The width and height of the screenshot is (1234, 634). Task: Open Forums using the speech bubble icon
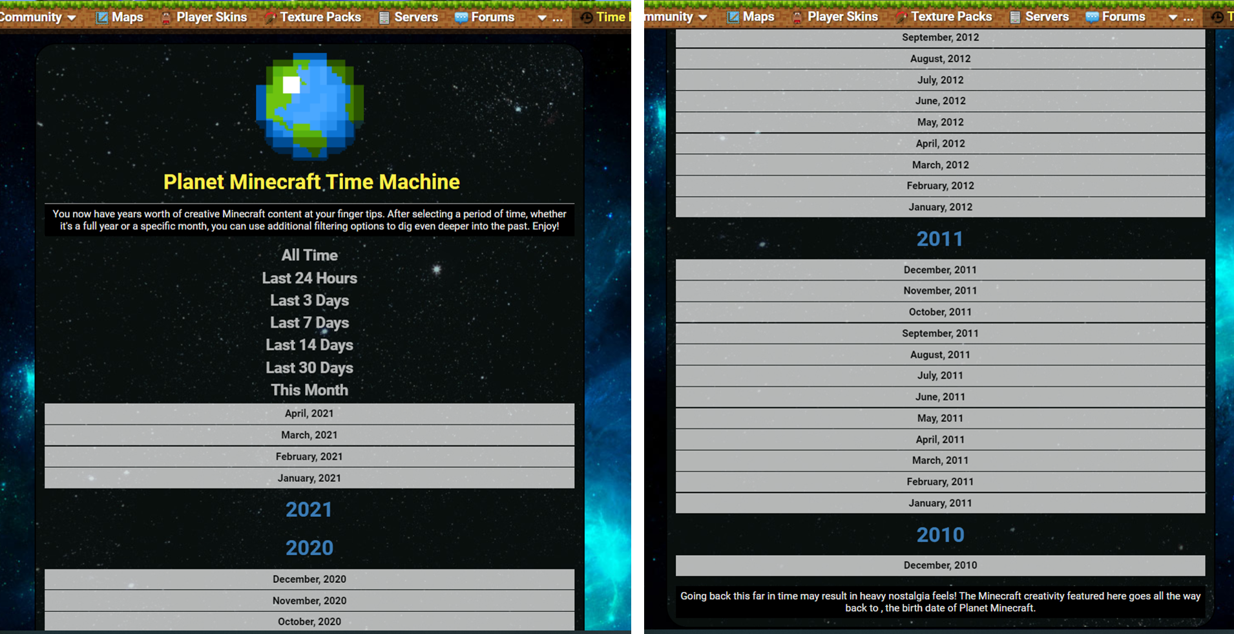click(x=461, y=17)
